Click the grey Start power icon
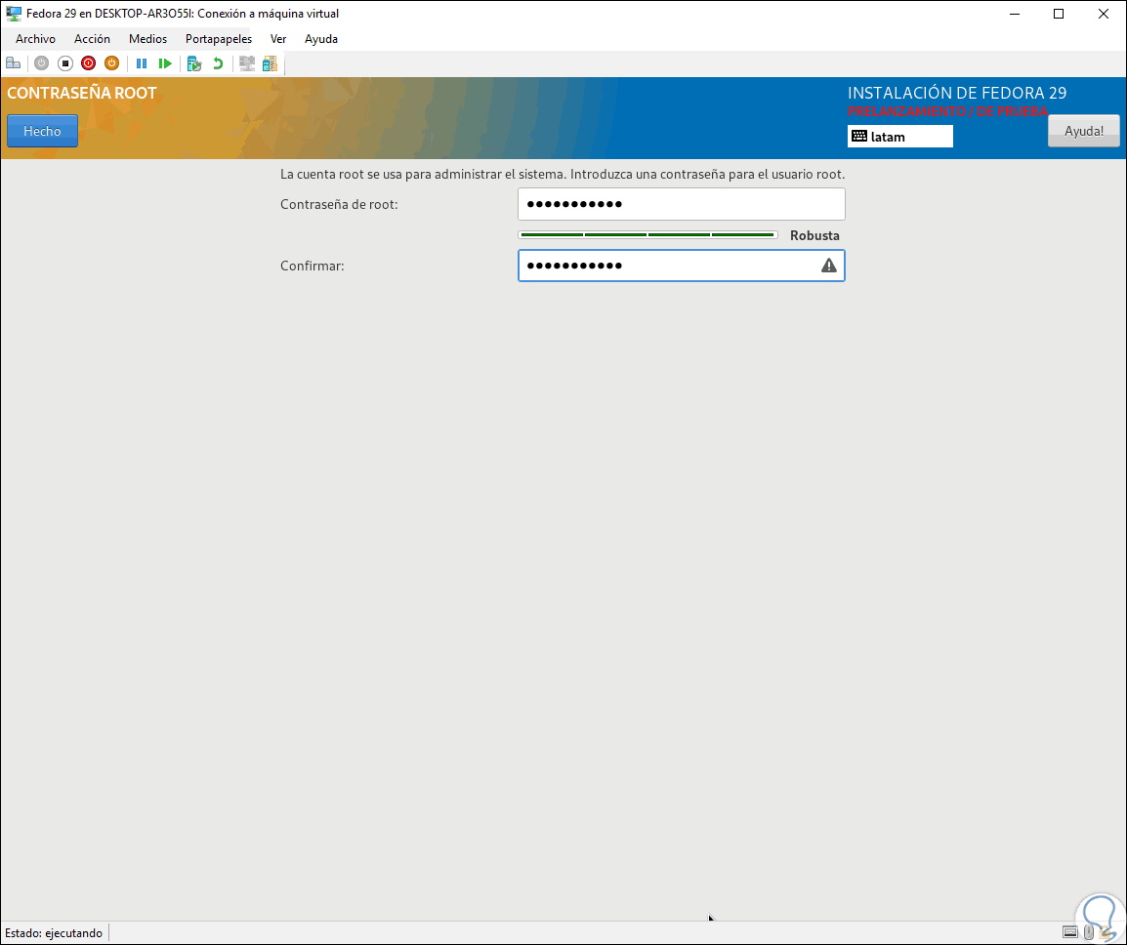Viewport: 1127px width, 945px height. [42, 63]
